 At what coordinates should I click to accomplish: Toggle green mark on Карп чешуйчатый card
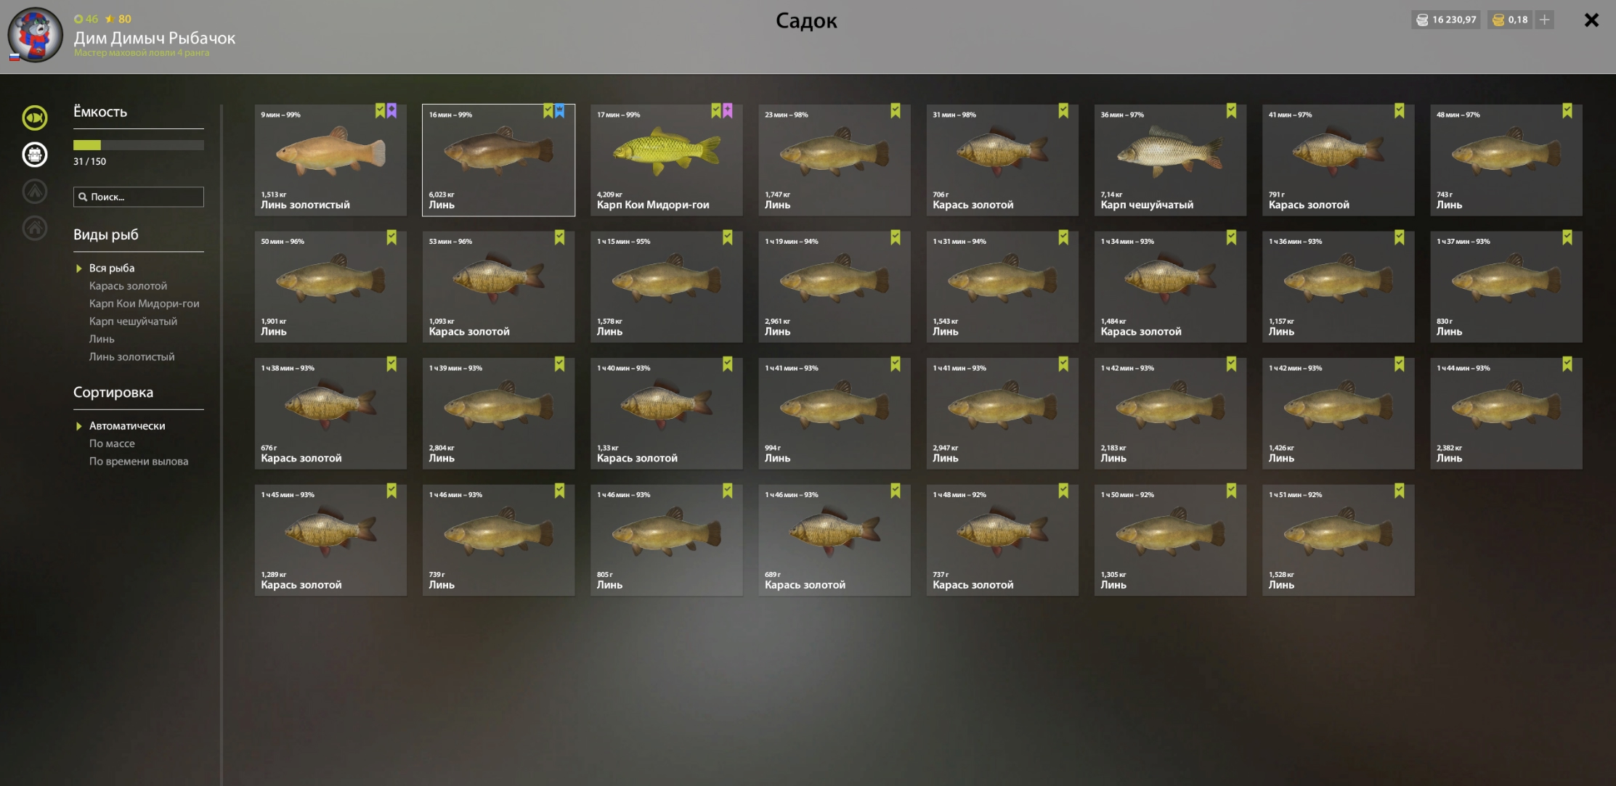tap(1232, 111)
